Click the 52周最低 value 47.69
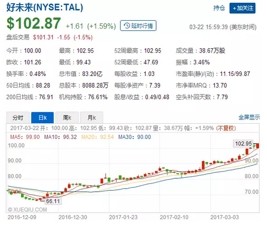Viewport: 267px width, 232px height. (x=151, y=62)
